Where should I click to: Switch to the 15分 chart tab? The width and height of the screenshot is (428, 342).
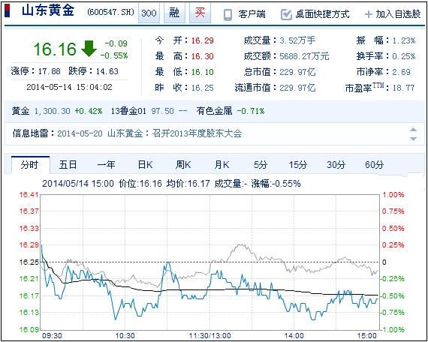click(x=298, y=165)
